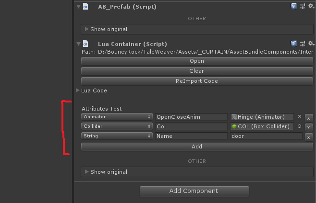Open help reference for Lua Container script
The height and width of the screenshot is (203, 316).
coord(293,44)
